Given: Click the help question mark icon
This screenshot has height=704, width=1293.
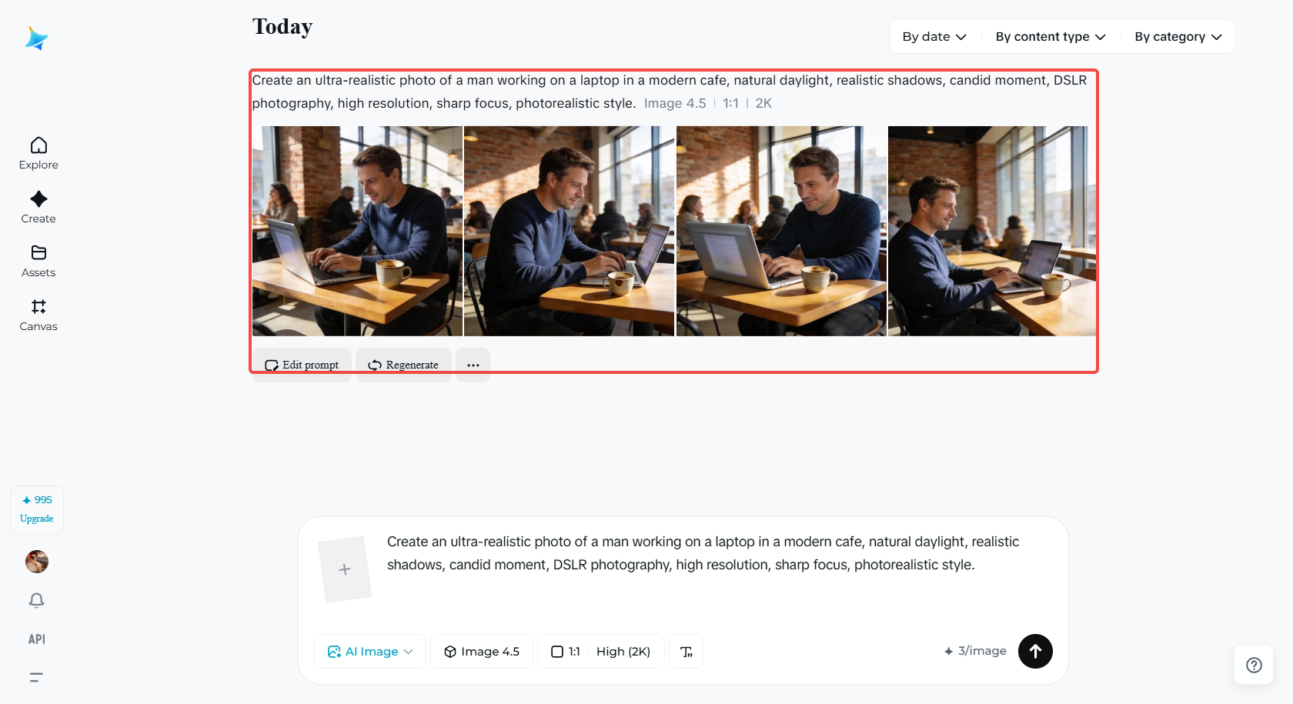Looking at the screenshot, I should coord(1254,666).
